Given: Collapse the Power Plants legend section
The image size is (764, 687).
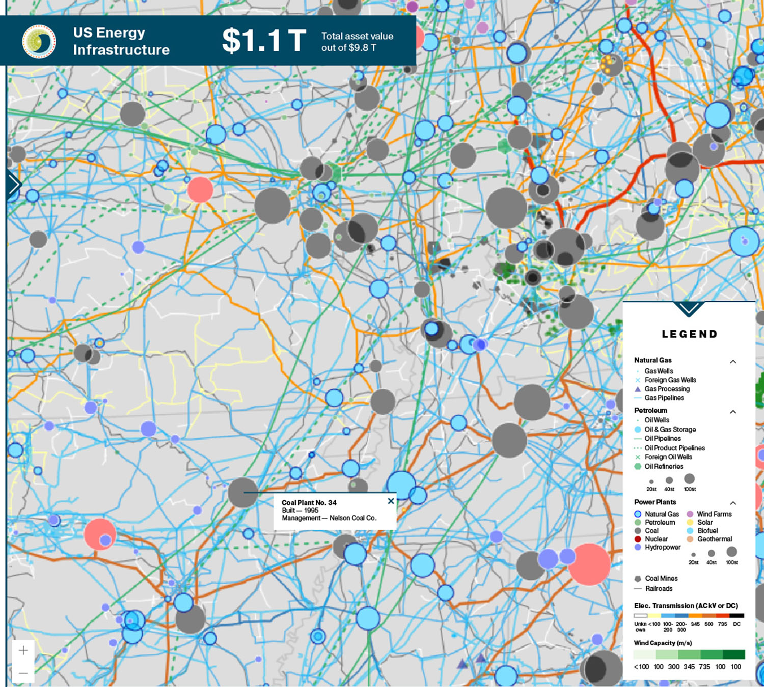Looking at the screenshot, I should [733, 503].
